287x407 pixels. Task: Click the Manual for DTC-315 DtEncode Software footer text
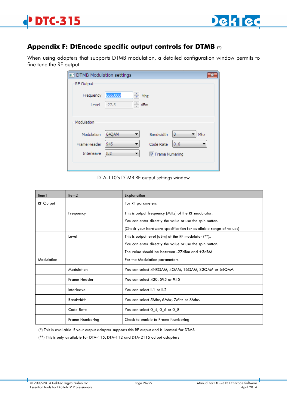click(x=227, y=383)
